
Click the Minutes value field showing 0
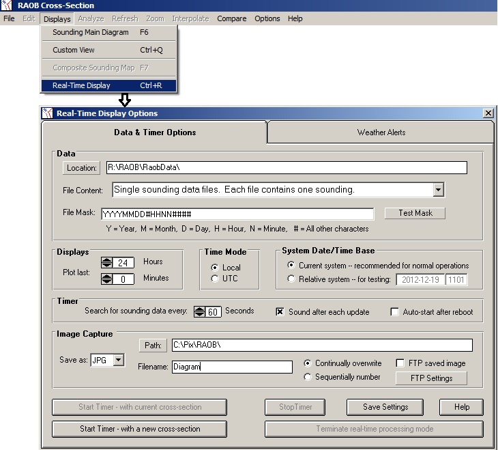(123, 279)
